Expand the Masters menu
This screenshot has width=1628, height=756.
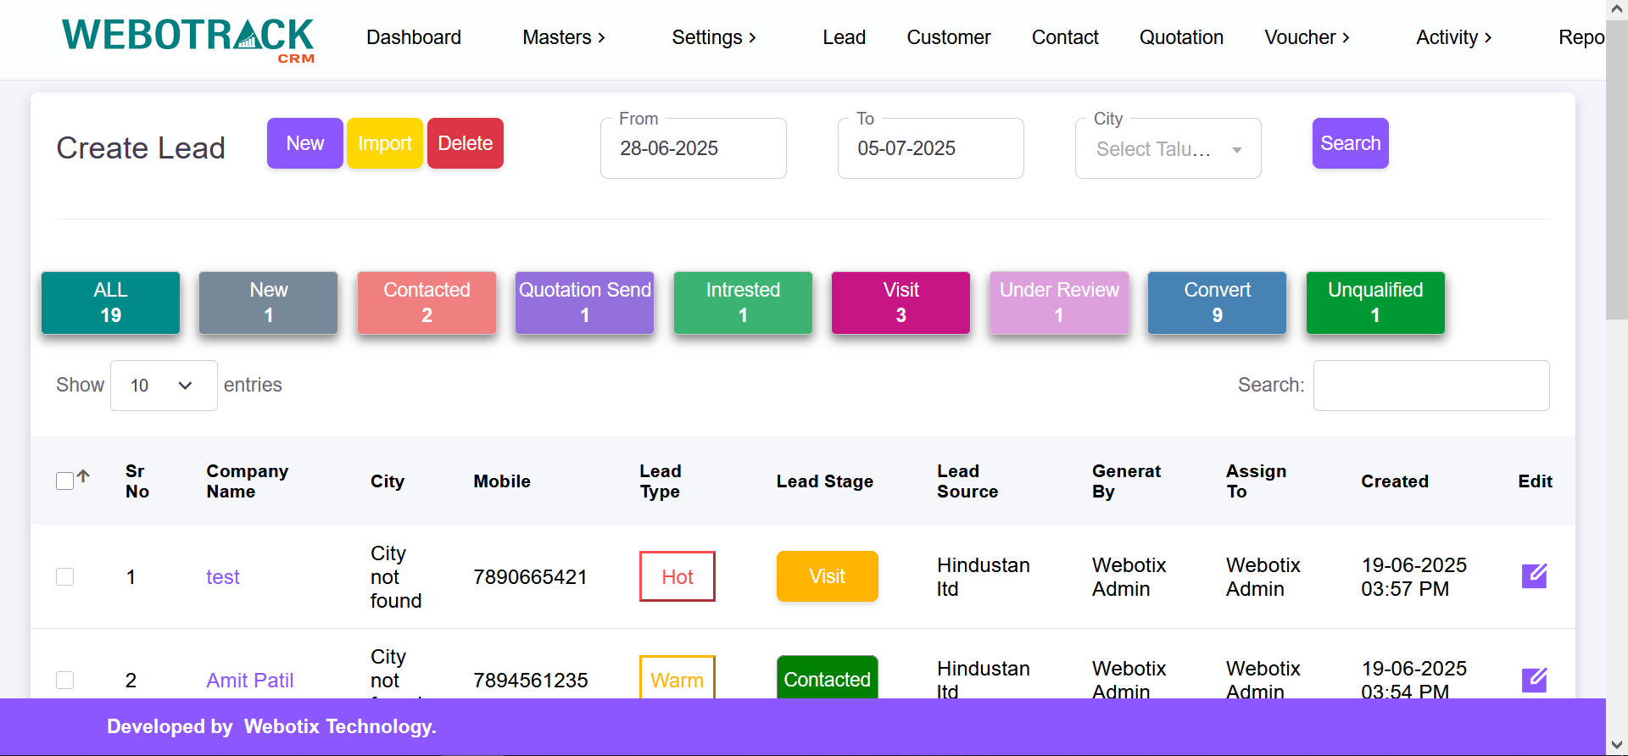point(563,37)
